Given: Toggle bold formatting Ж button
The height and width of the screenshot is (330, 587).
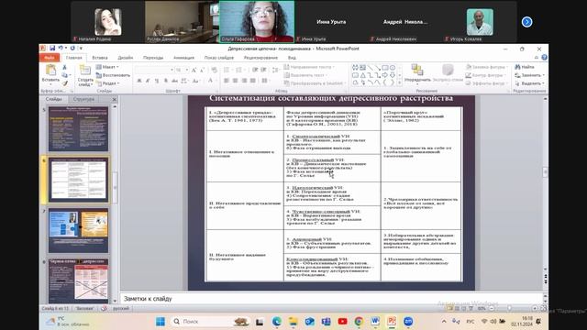Looking at the screenshot, I should tap(138, 81).
